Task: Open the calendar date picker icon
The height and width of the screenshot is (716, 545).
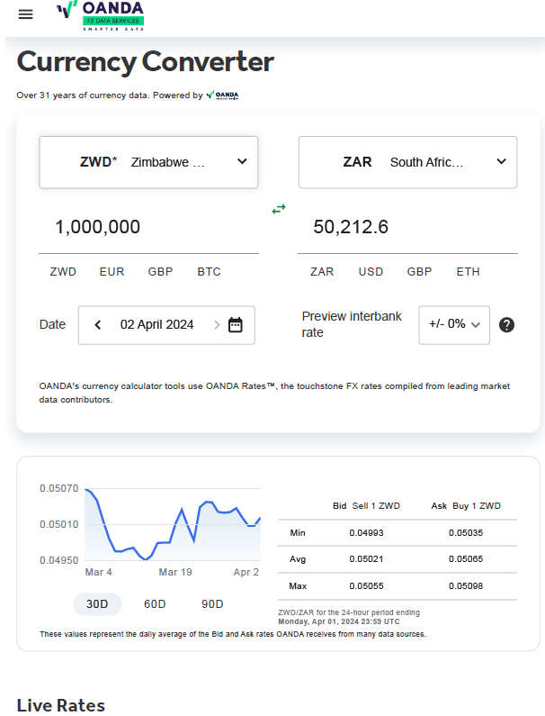Action: tap(236, 325)
